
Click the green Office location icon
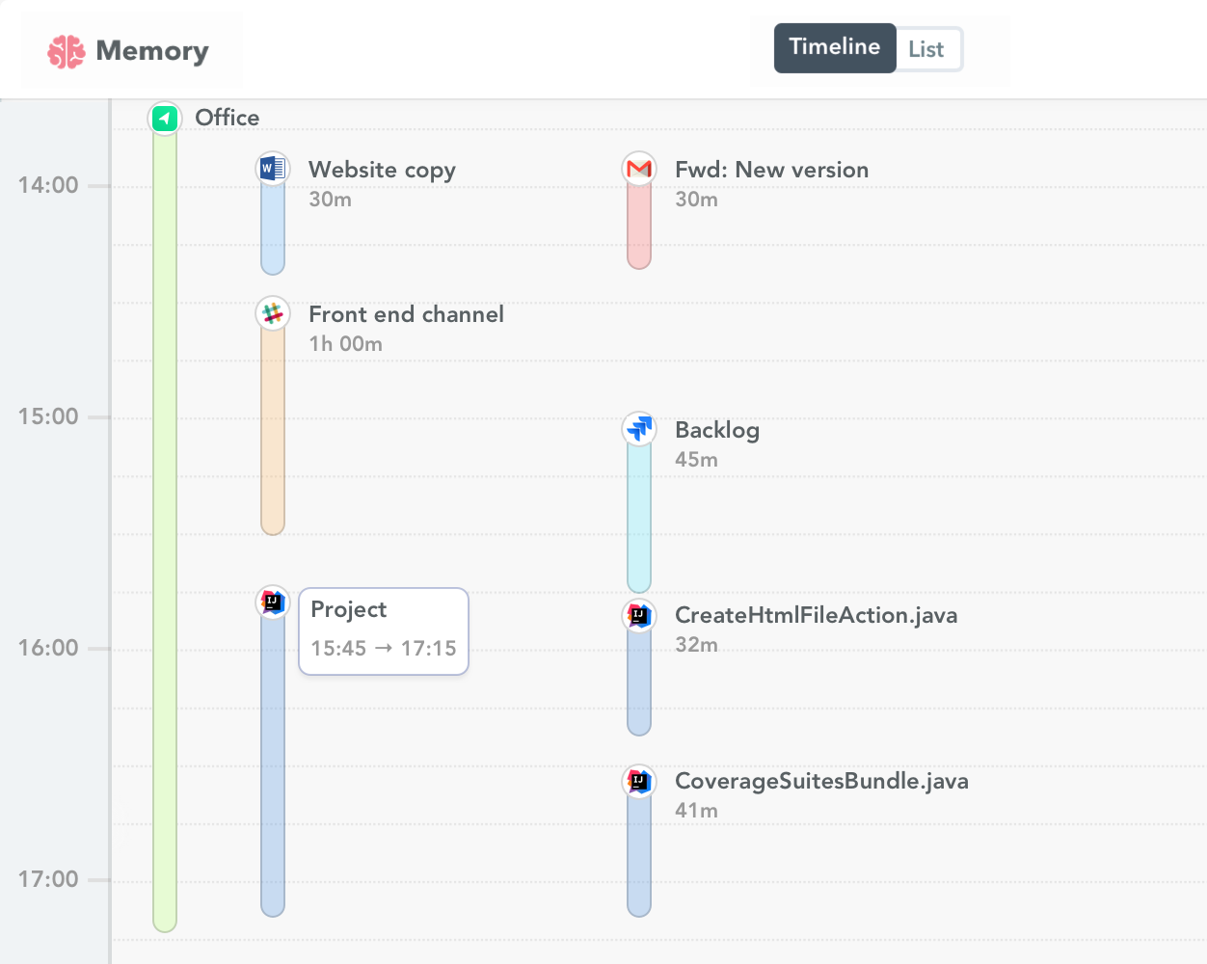(164, 118)
